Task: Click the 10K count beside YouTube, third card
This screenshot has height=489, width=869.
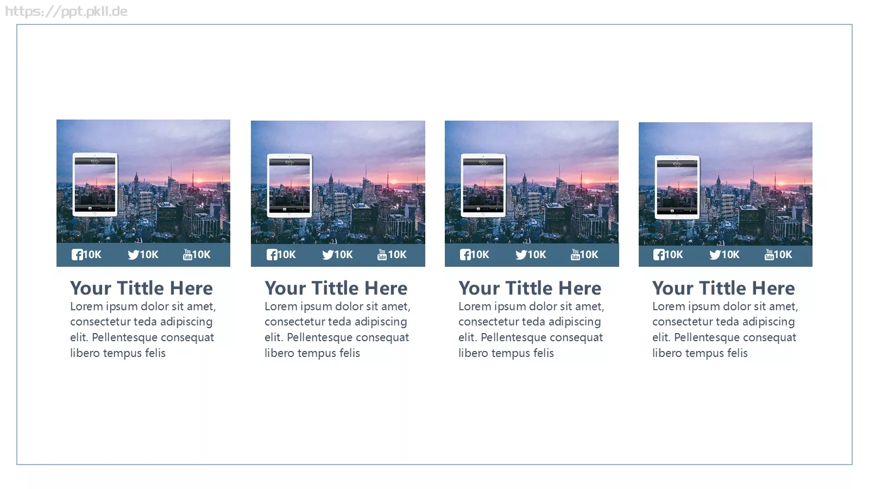Action: point(589,255)
